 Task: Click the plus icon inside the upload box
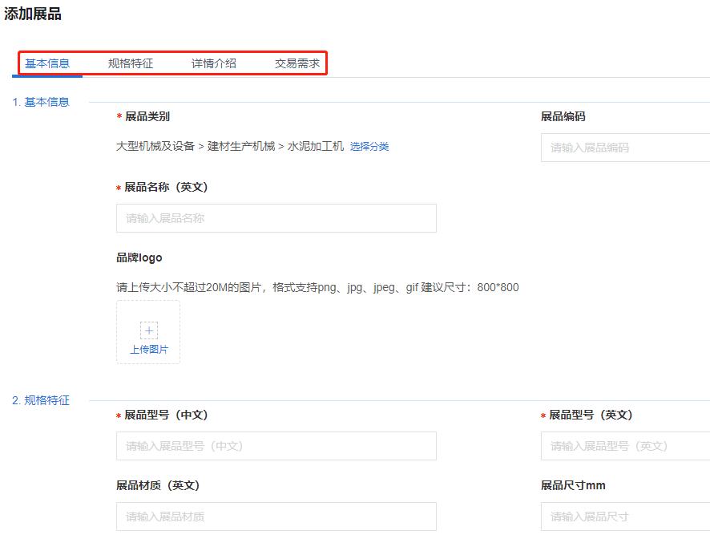tap(148, 329)
